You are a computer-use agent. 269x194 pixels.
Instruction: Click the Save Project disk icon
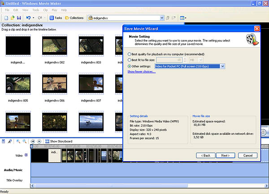coord(18,18)
